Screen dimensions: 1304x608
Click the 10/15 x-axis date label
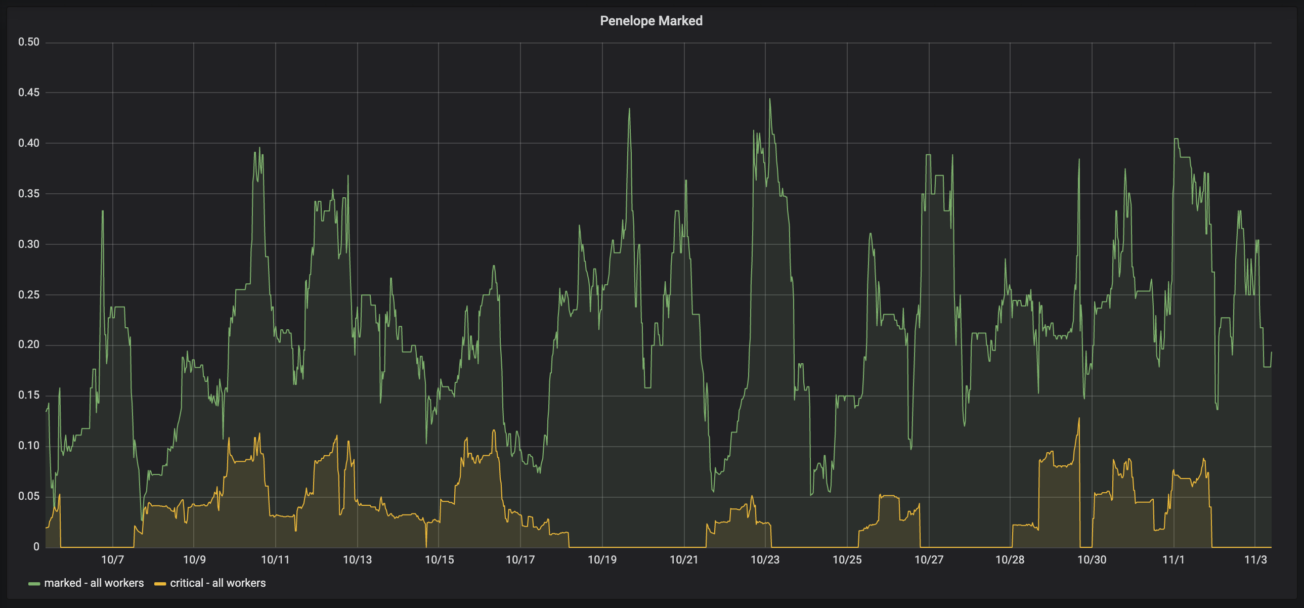point(439,560)
